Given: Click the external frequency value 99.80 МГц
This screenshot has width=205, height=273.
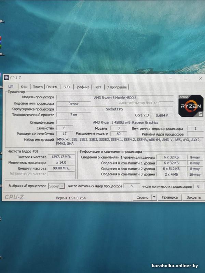Looking at the screenshot, I should (61, 168).
